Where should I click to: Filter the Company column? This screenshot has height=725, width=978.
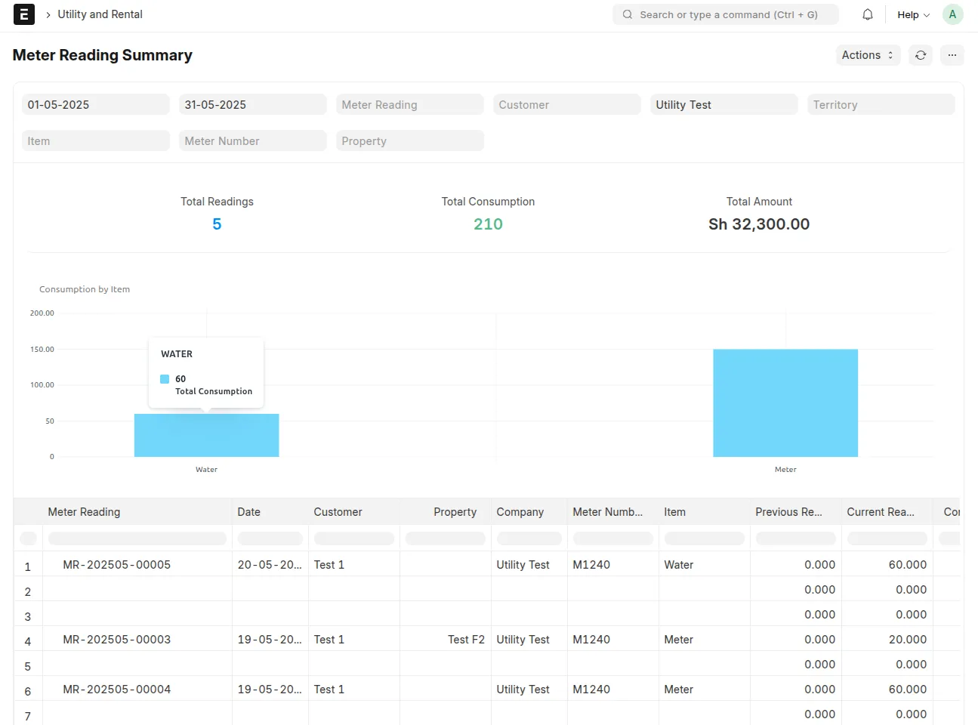(x=529, y=538)
